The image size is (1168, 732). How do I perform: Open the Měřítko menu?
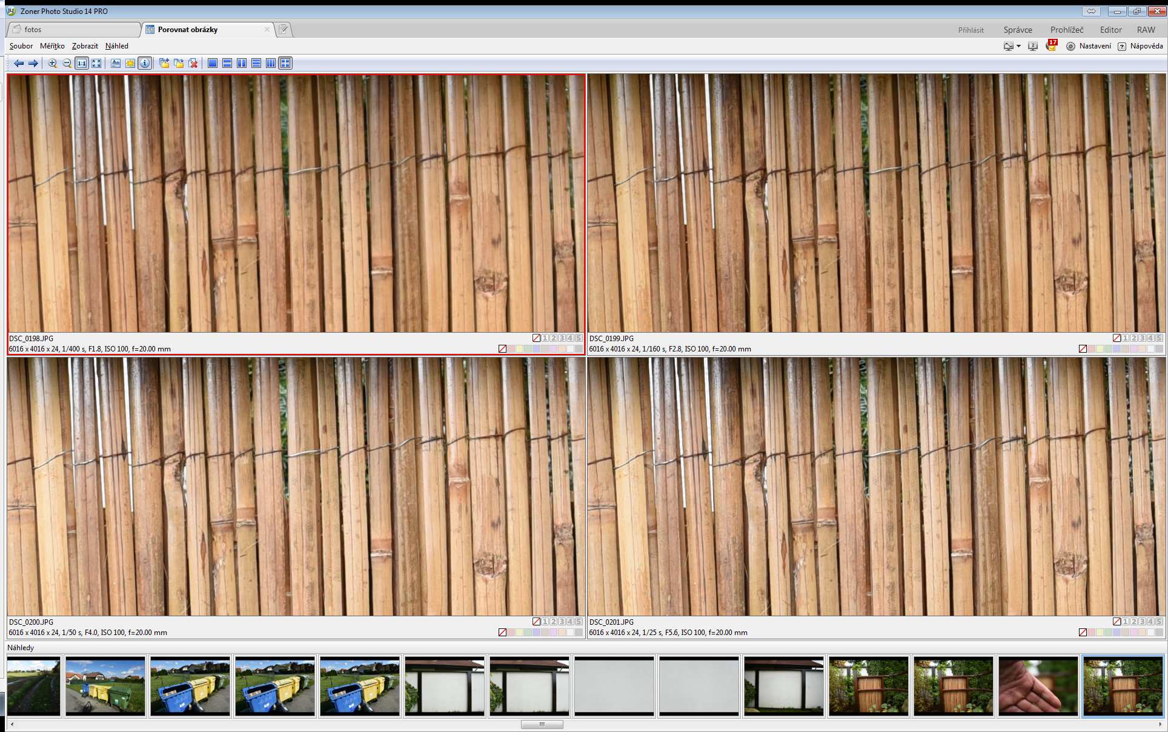(52, 46)
